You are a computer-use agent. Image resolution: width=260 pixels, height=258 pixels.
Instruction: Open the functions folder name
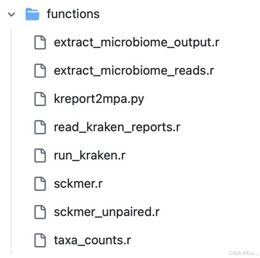tap(73, 14)
